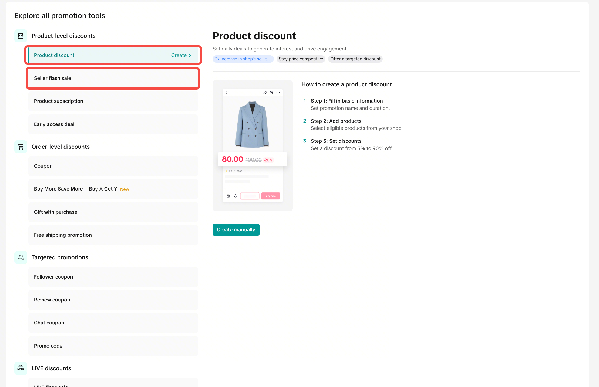Open Gift with purchase

pos(113,212)
